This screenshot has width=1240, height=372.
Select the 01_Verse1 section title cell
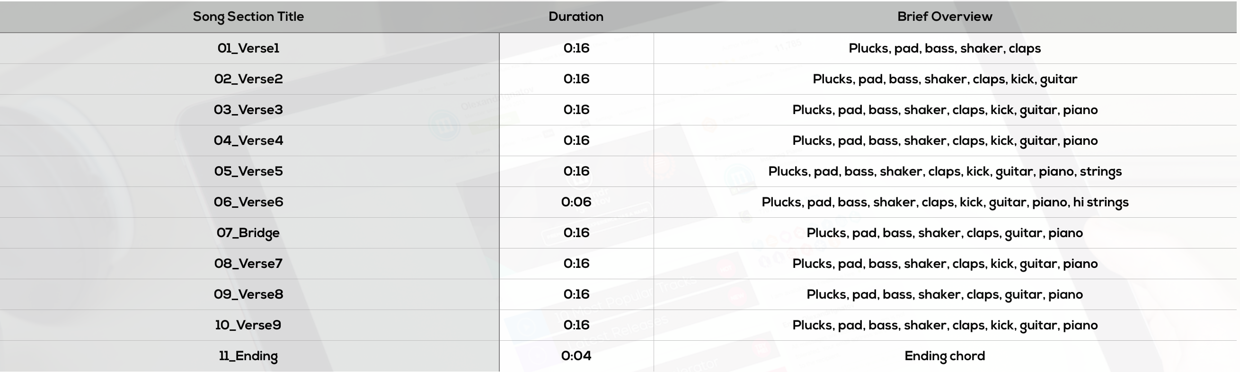click(x=248, y=48)
